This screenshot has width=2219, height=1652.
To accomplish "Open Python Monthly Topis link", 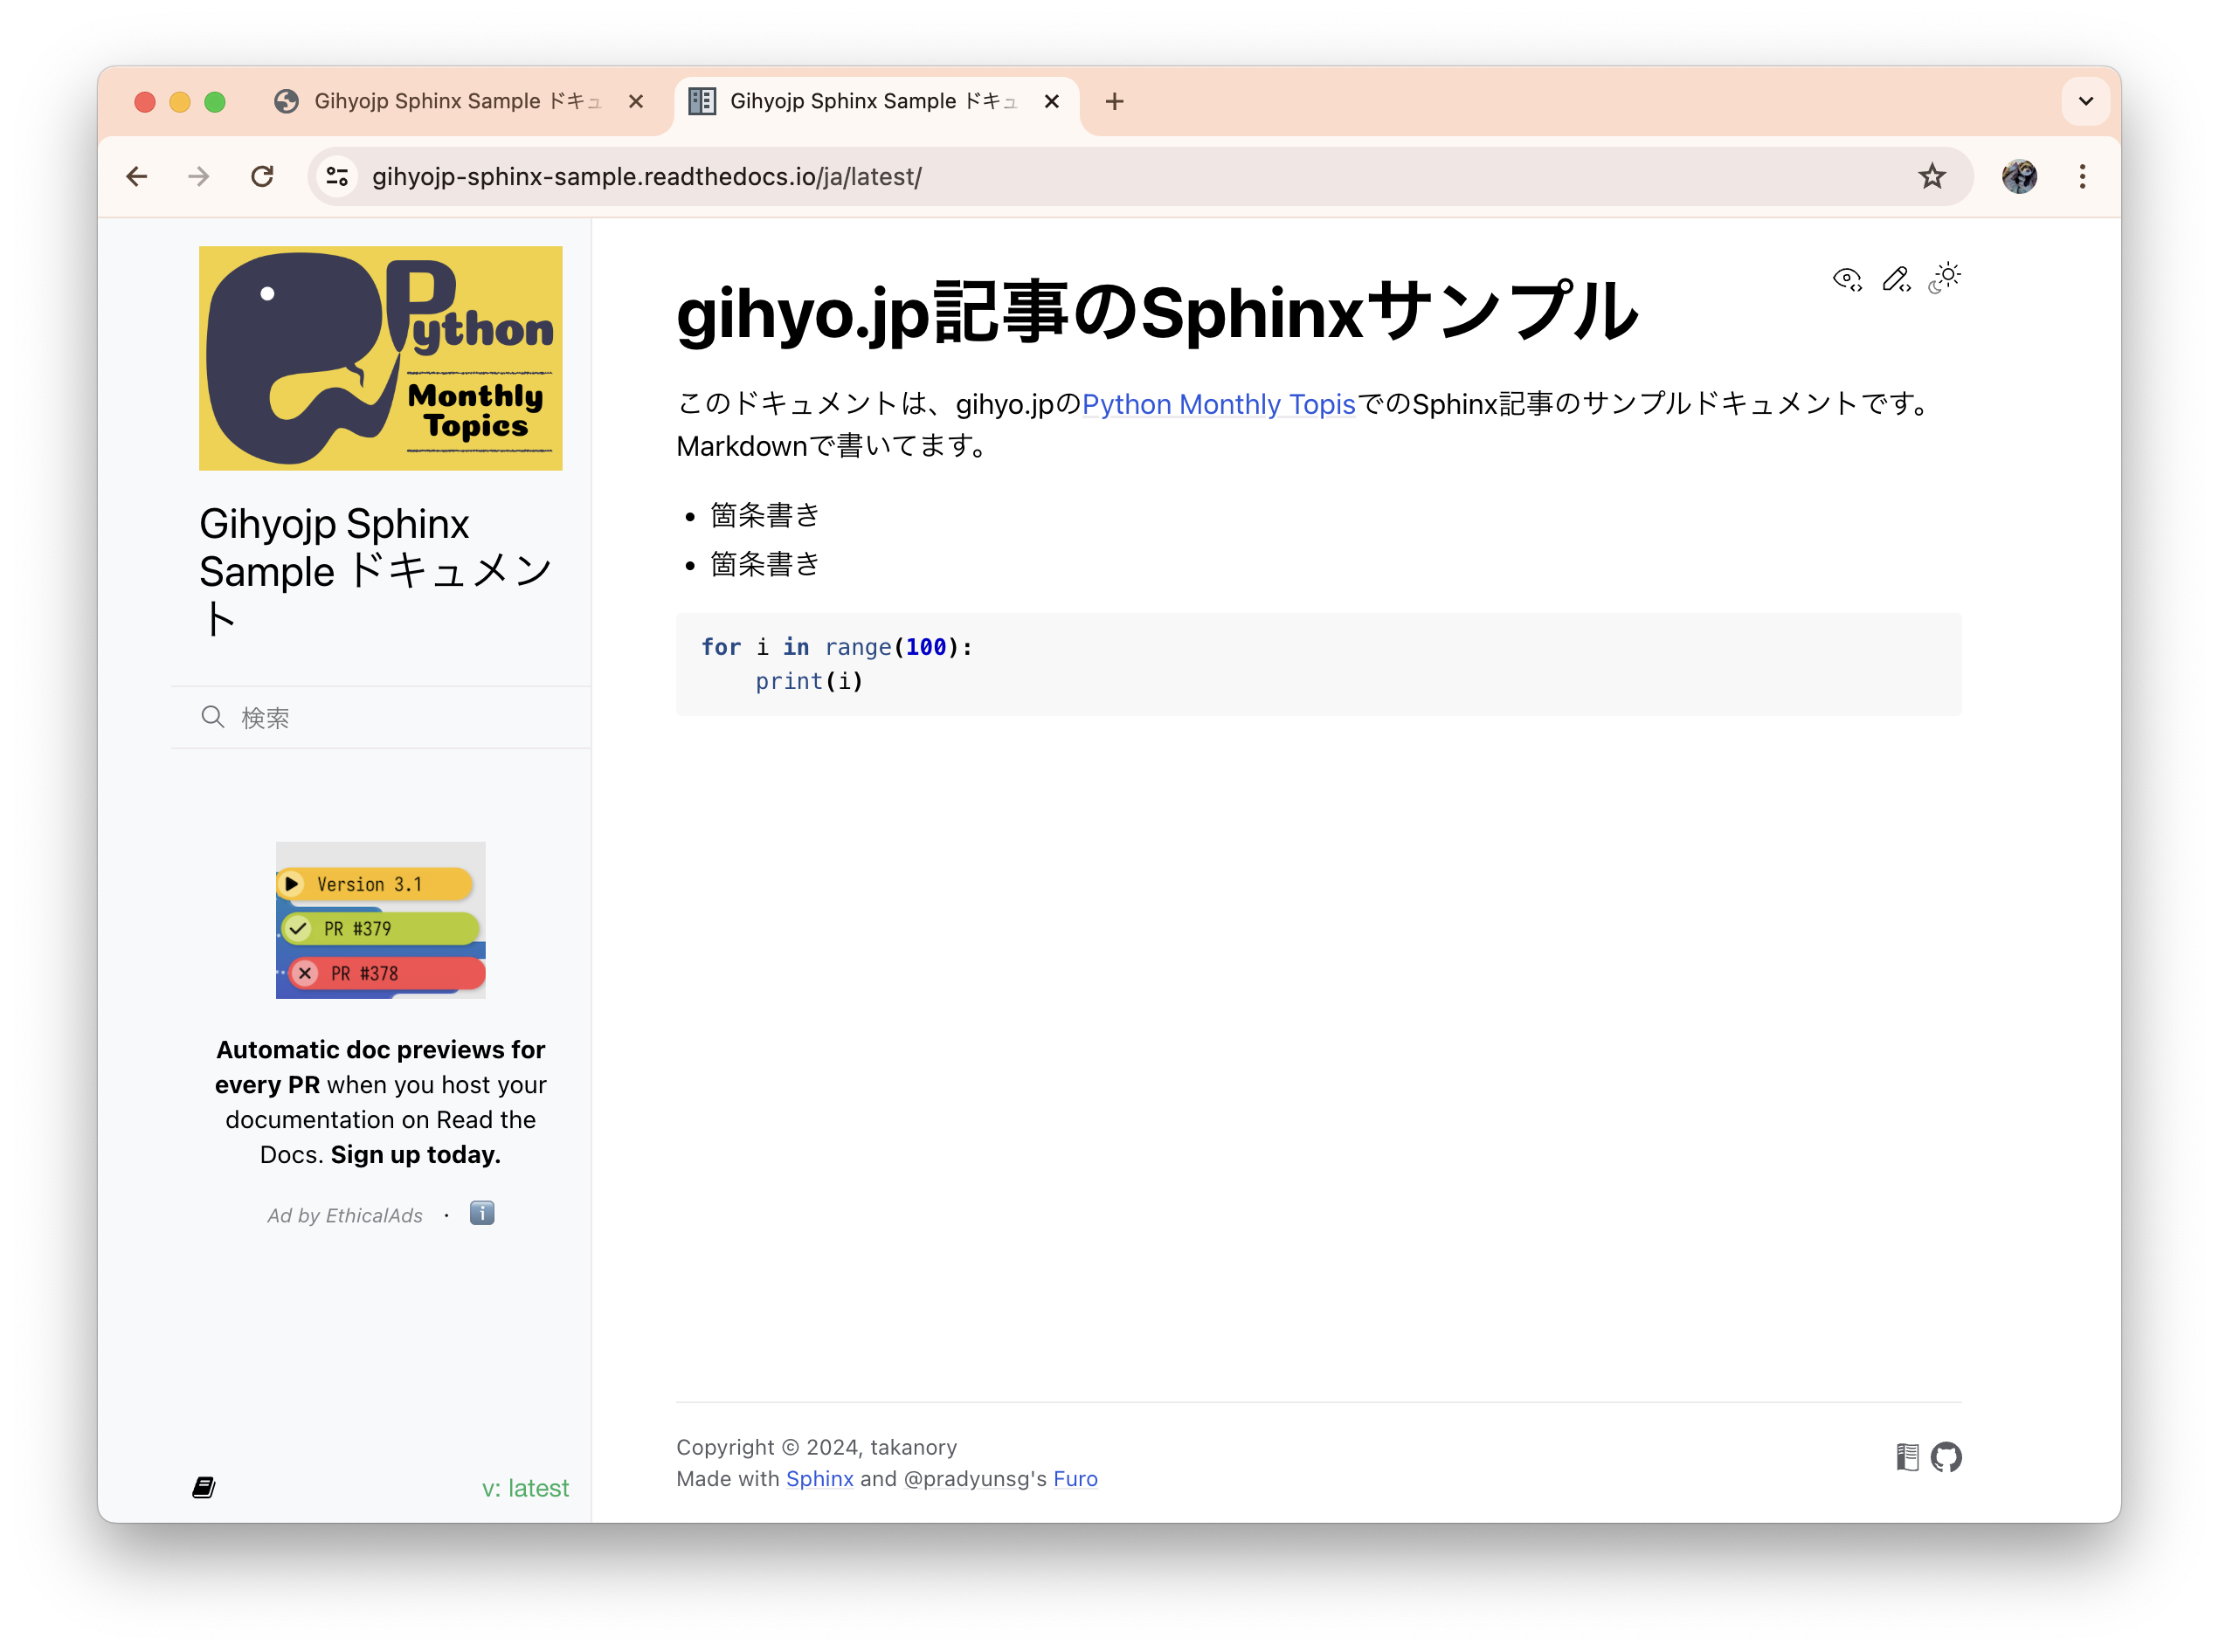I will (1218, 404).
